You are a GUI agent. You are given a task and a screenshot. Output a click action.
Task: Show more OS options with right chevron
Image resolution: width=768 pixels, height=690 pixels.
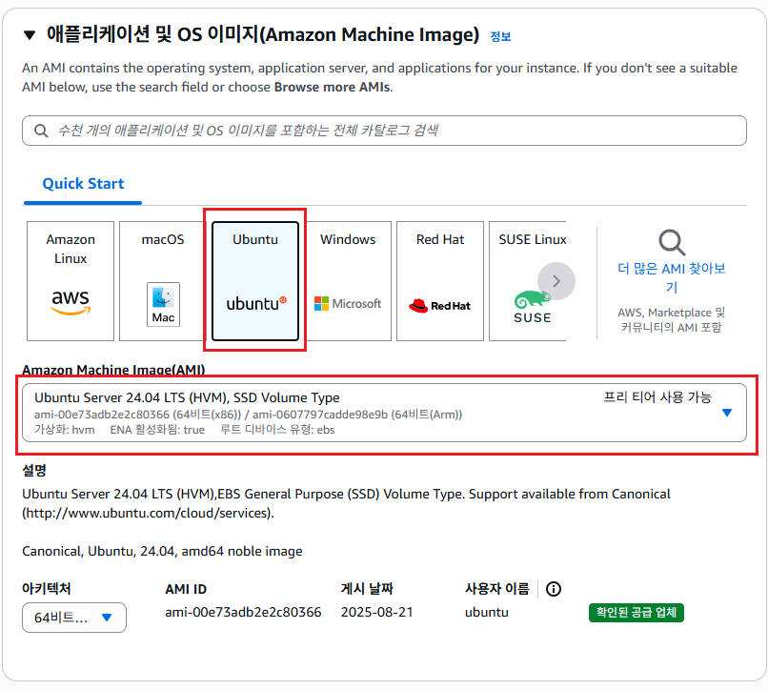[556, 281]
